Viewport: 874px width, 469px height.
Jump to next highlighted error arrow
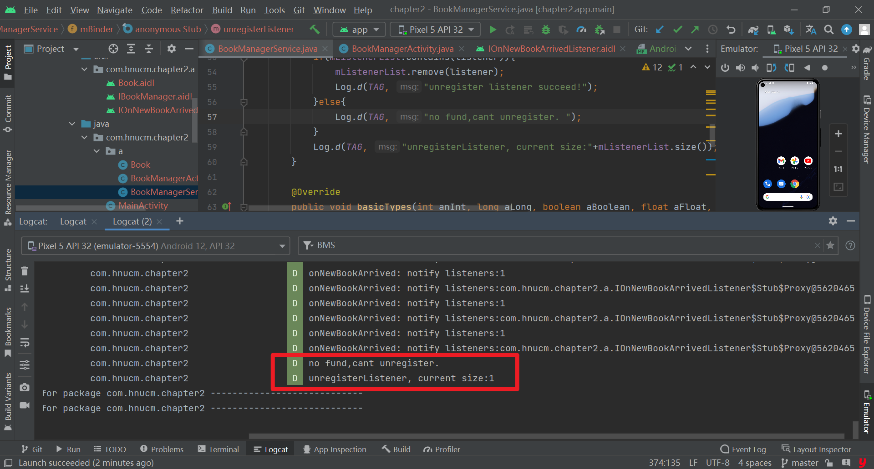pos(707,67)
